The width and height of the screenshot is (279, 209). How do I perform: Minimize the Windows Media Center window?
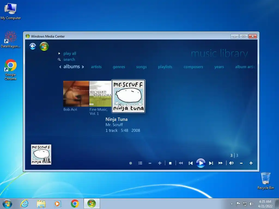[x=235, y=36]
